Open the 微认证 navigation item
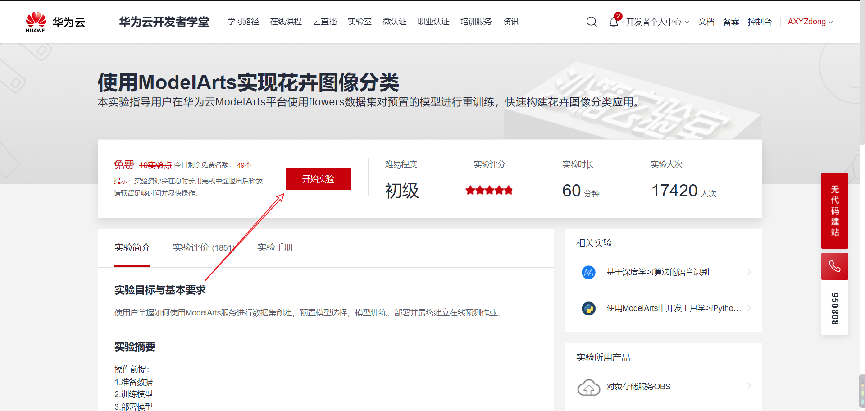 coord(395,22)
